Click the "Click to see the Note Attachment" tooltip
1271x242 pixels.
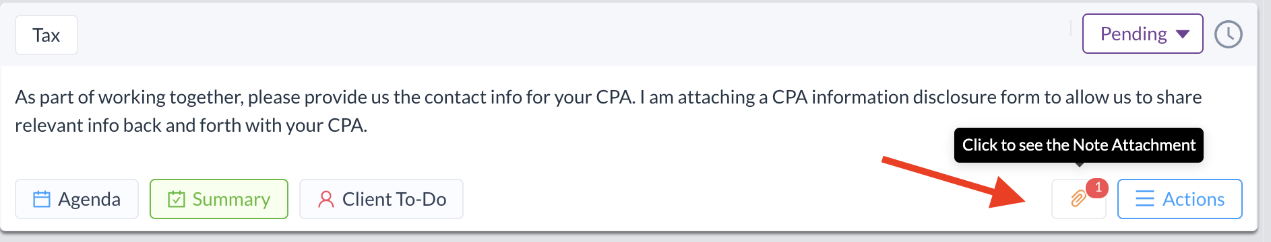1078,145
